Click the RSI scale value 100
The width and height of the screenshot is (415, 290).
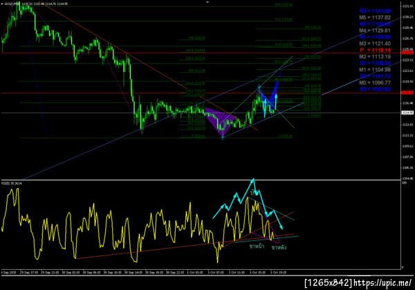pyautogui.click(x=405, y=183)
